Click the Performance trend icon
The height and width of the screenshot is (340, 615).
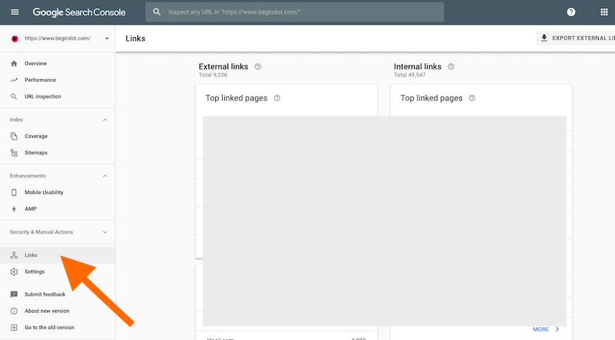(14, 80)
